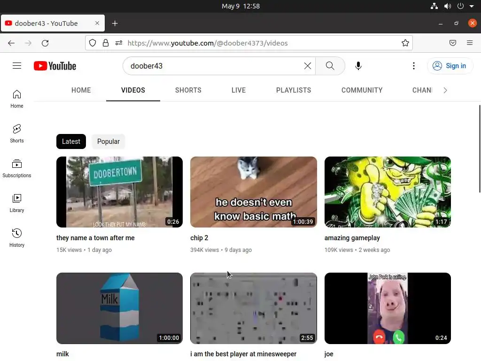Click '15K views • 1 day ago' text
481x361 pixels.
(x=84, y=250)
